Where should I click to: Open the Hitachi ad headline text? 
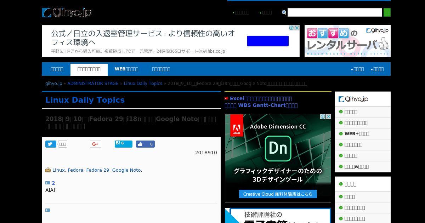(143, 38)
